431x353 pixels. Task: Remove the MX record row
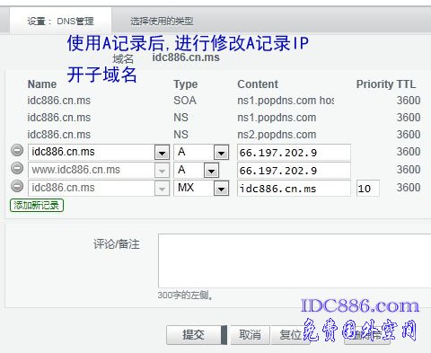click(x=17, y=186)
